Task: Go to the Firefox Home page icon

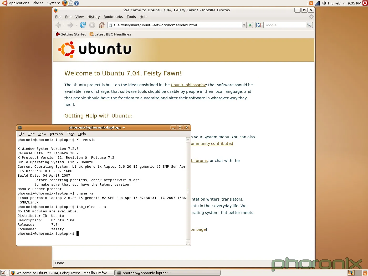Action: tap(102, 25)
